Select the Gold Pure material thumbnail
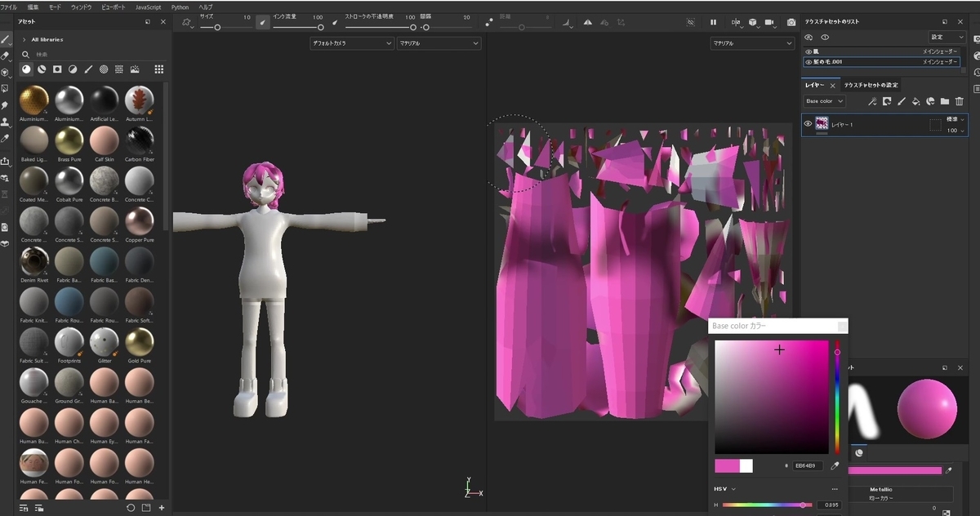 click(139, 341)
